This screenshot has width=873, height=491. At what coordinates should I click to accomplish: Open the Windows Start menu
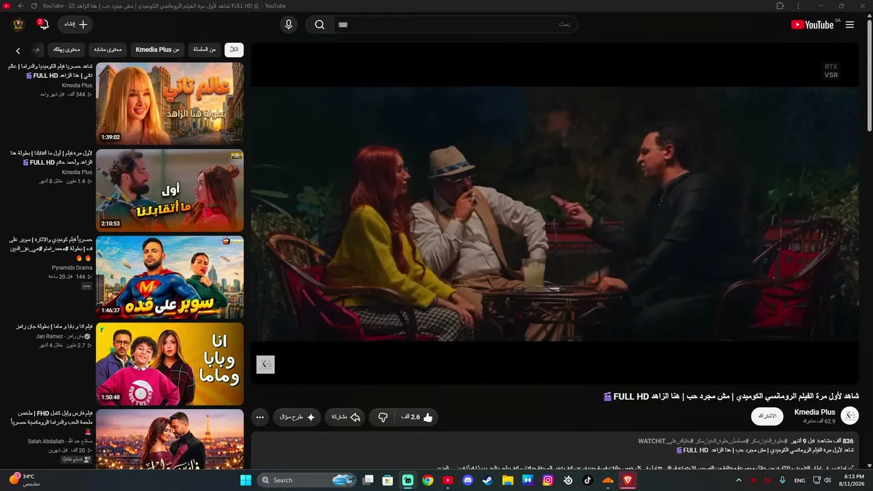click(246, 480)
